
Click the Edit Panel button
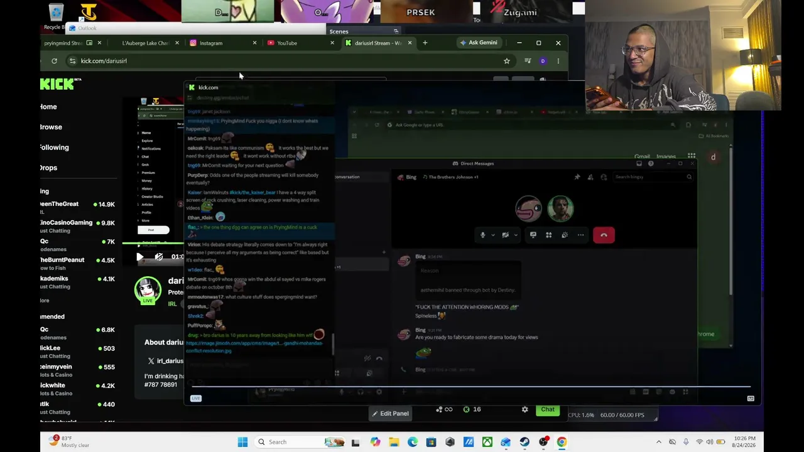390,414
